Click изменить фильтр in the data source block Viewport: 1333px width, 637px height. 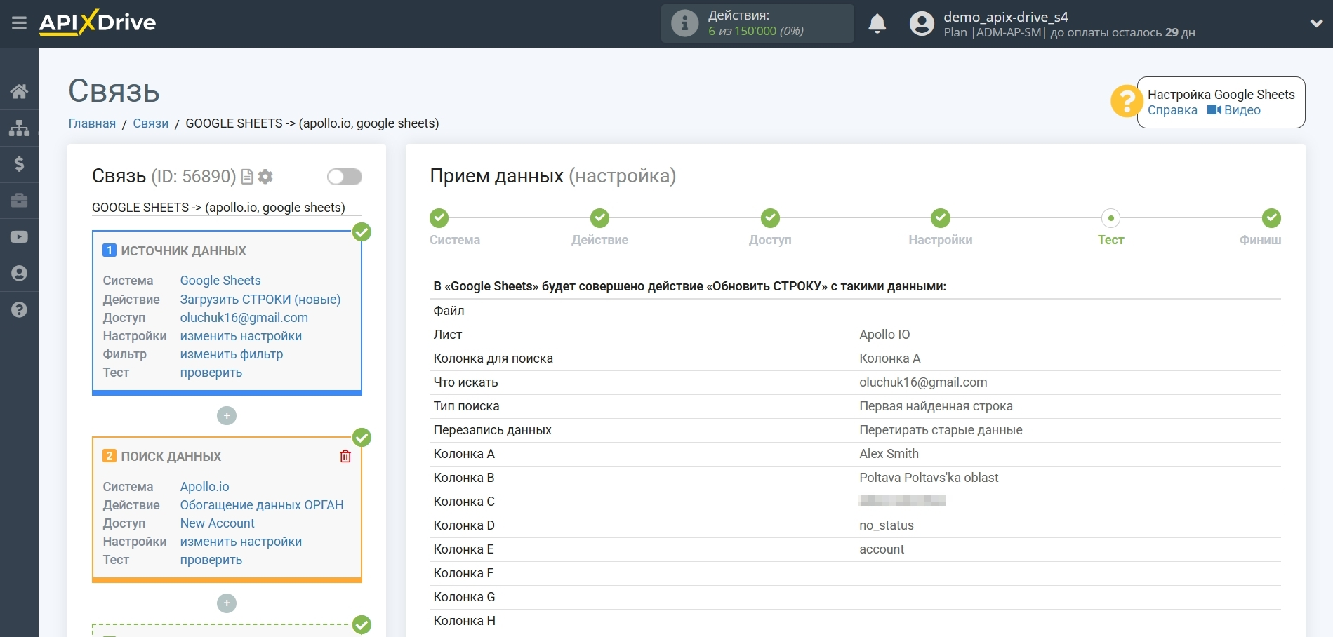tap(232, 354)
